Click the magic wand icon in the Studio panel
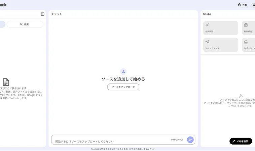 (x=241, y=96)
